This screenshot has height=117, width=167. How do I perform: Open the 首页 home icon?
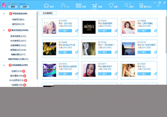(x=46, y=6)
